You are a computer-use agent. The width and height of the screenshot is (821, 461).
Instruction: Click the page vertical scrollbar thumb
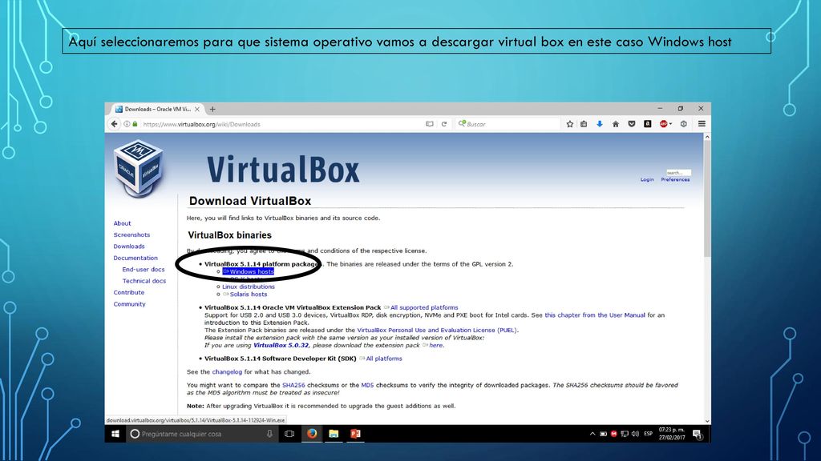pos(707,198)
